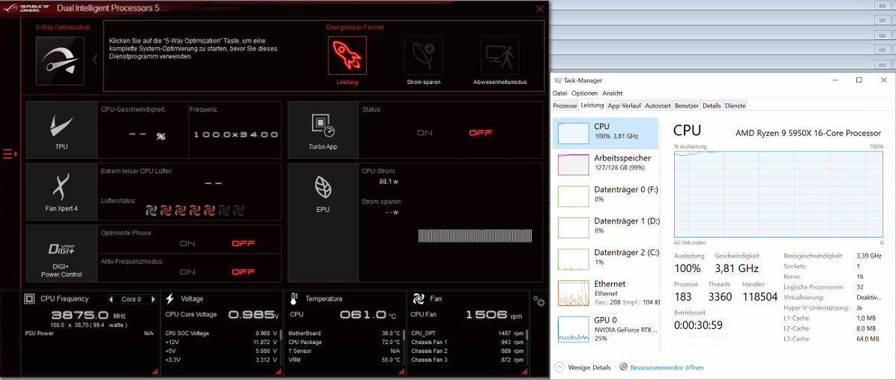Go to previous core with left arrow

(111, 299)
